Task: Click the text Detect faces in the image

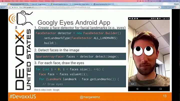Action: [x=59, y=50]
